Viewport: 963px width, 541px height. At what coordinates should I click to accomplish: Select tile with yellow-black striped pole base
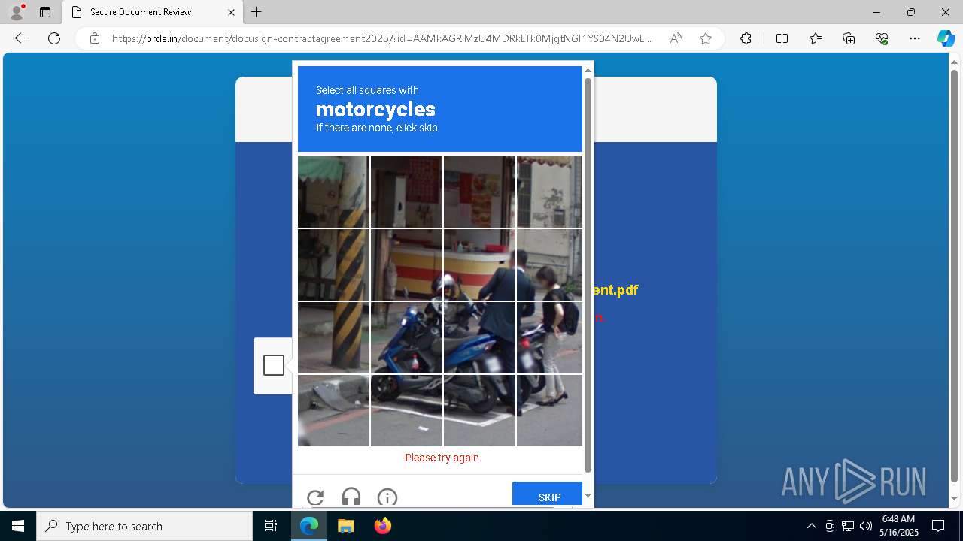[x=333, y=337]
